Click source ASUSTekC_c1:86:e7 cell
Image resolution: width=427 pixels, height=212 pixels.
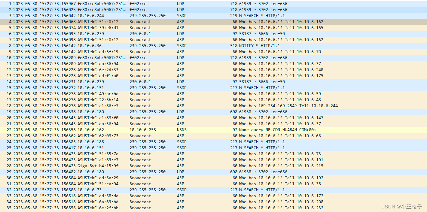pyautogui.click(x=98, y=106)
